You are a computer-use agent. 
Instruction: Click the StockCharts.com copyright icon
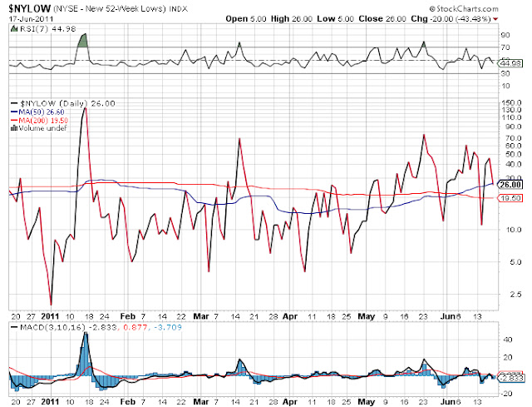click(432, 9)
